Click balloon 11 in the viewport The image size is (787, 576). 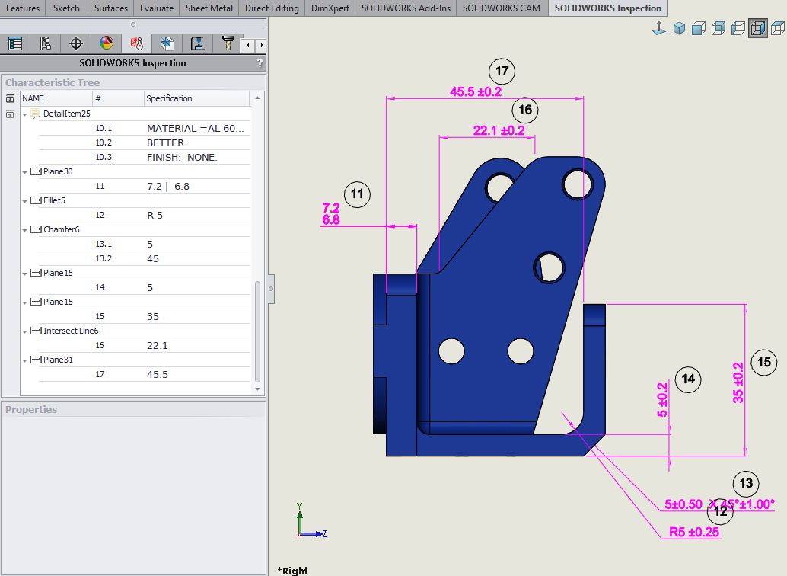coord(357,194)
